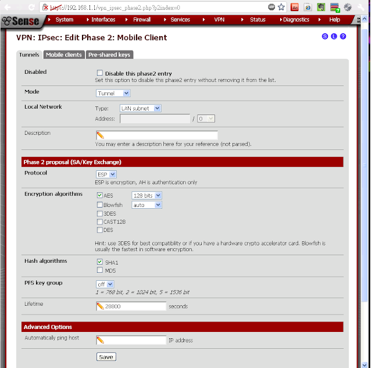Open the Protocol ESP dropdown
Screen dimensions: 372x368
pos(106,174)
